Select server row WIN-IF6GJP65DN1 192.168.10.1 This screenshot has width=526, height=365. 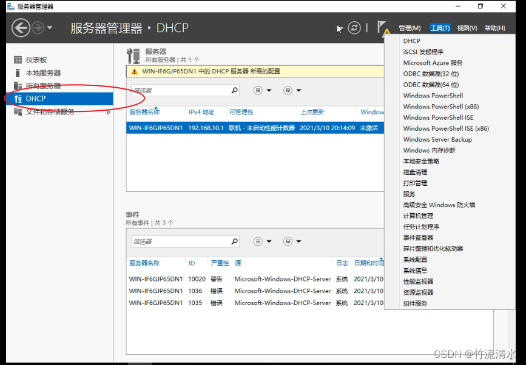click(255, 128)
